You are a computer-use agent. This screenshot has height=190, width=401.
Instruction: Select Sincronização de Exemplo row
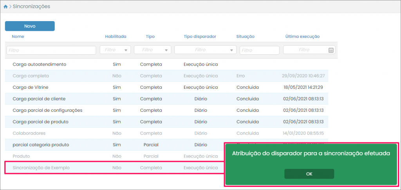41,168
